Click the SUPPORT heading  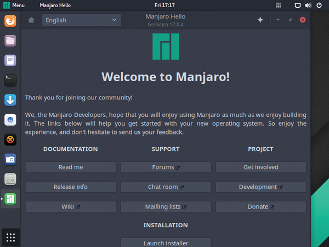(166, 149)
